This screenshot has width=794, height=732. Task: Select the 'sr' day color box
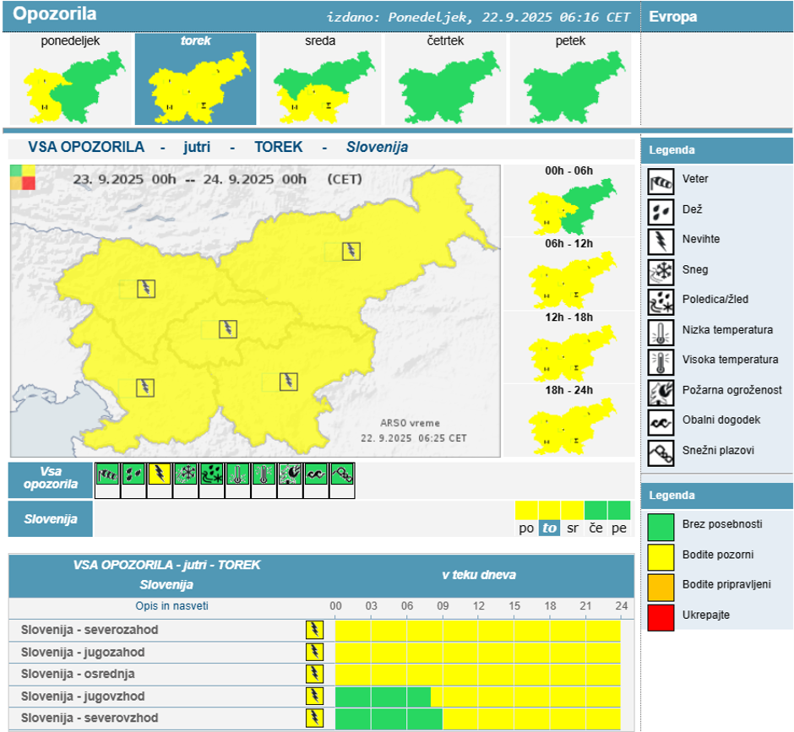pos(573,510)
